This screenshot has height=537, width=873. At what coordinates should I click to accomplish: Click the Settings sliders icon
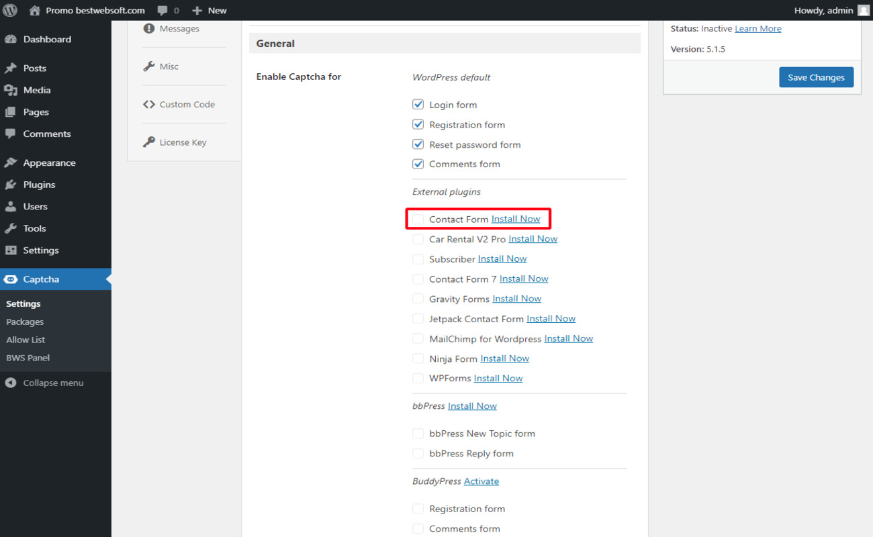click(x=11, y=250)
